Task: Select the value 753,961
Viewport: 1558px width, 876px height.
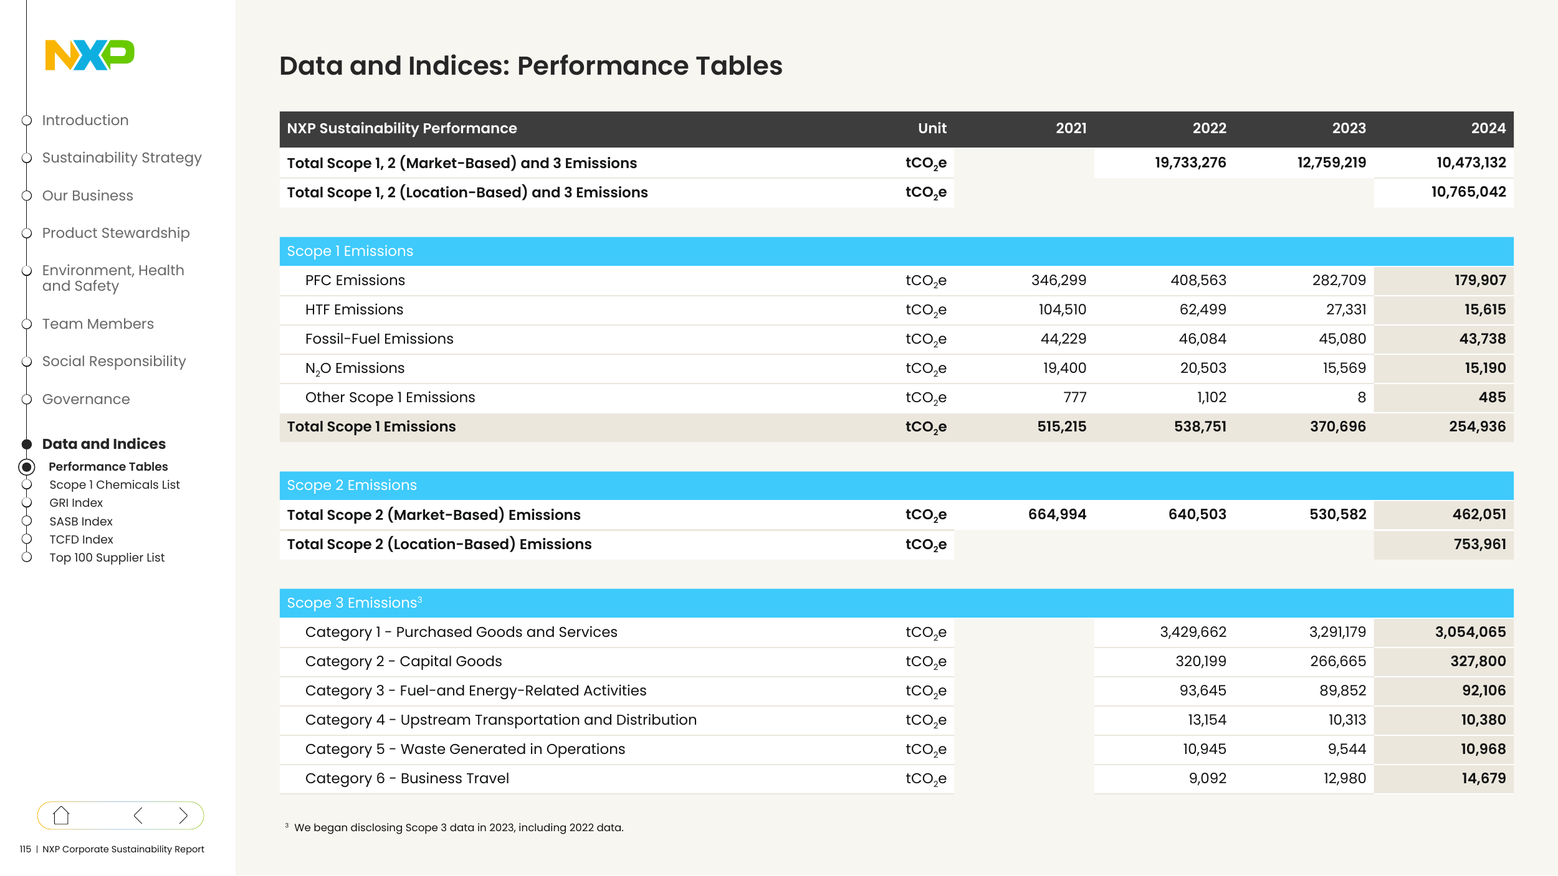Action: (1479, 544)
